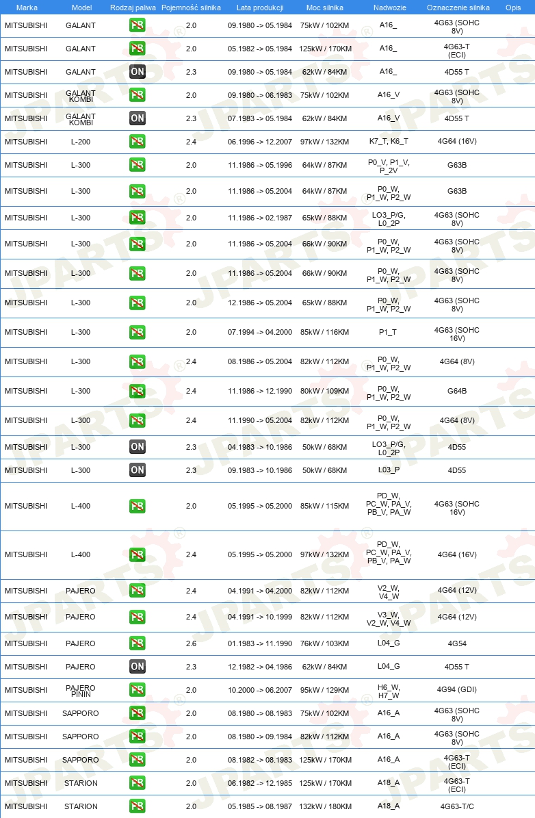Click the 95kW / 129KM power cell

(325, 690)
